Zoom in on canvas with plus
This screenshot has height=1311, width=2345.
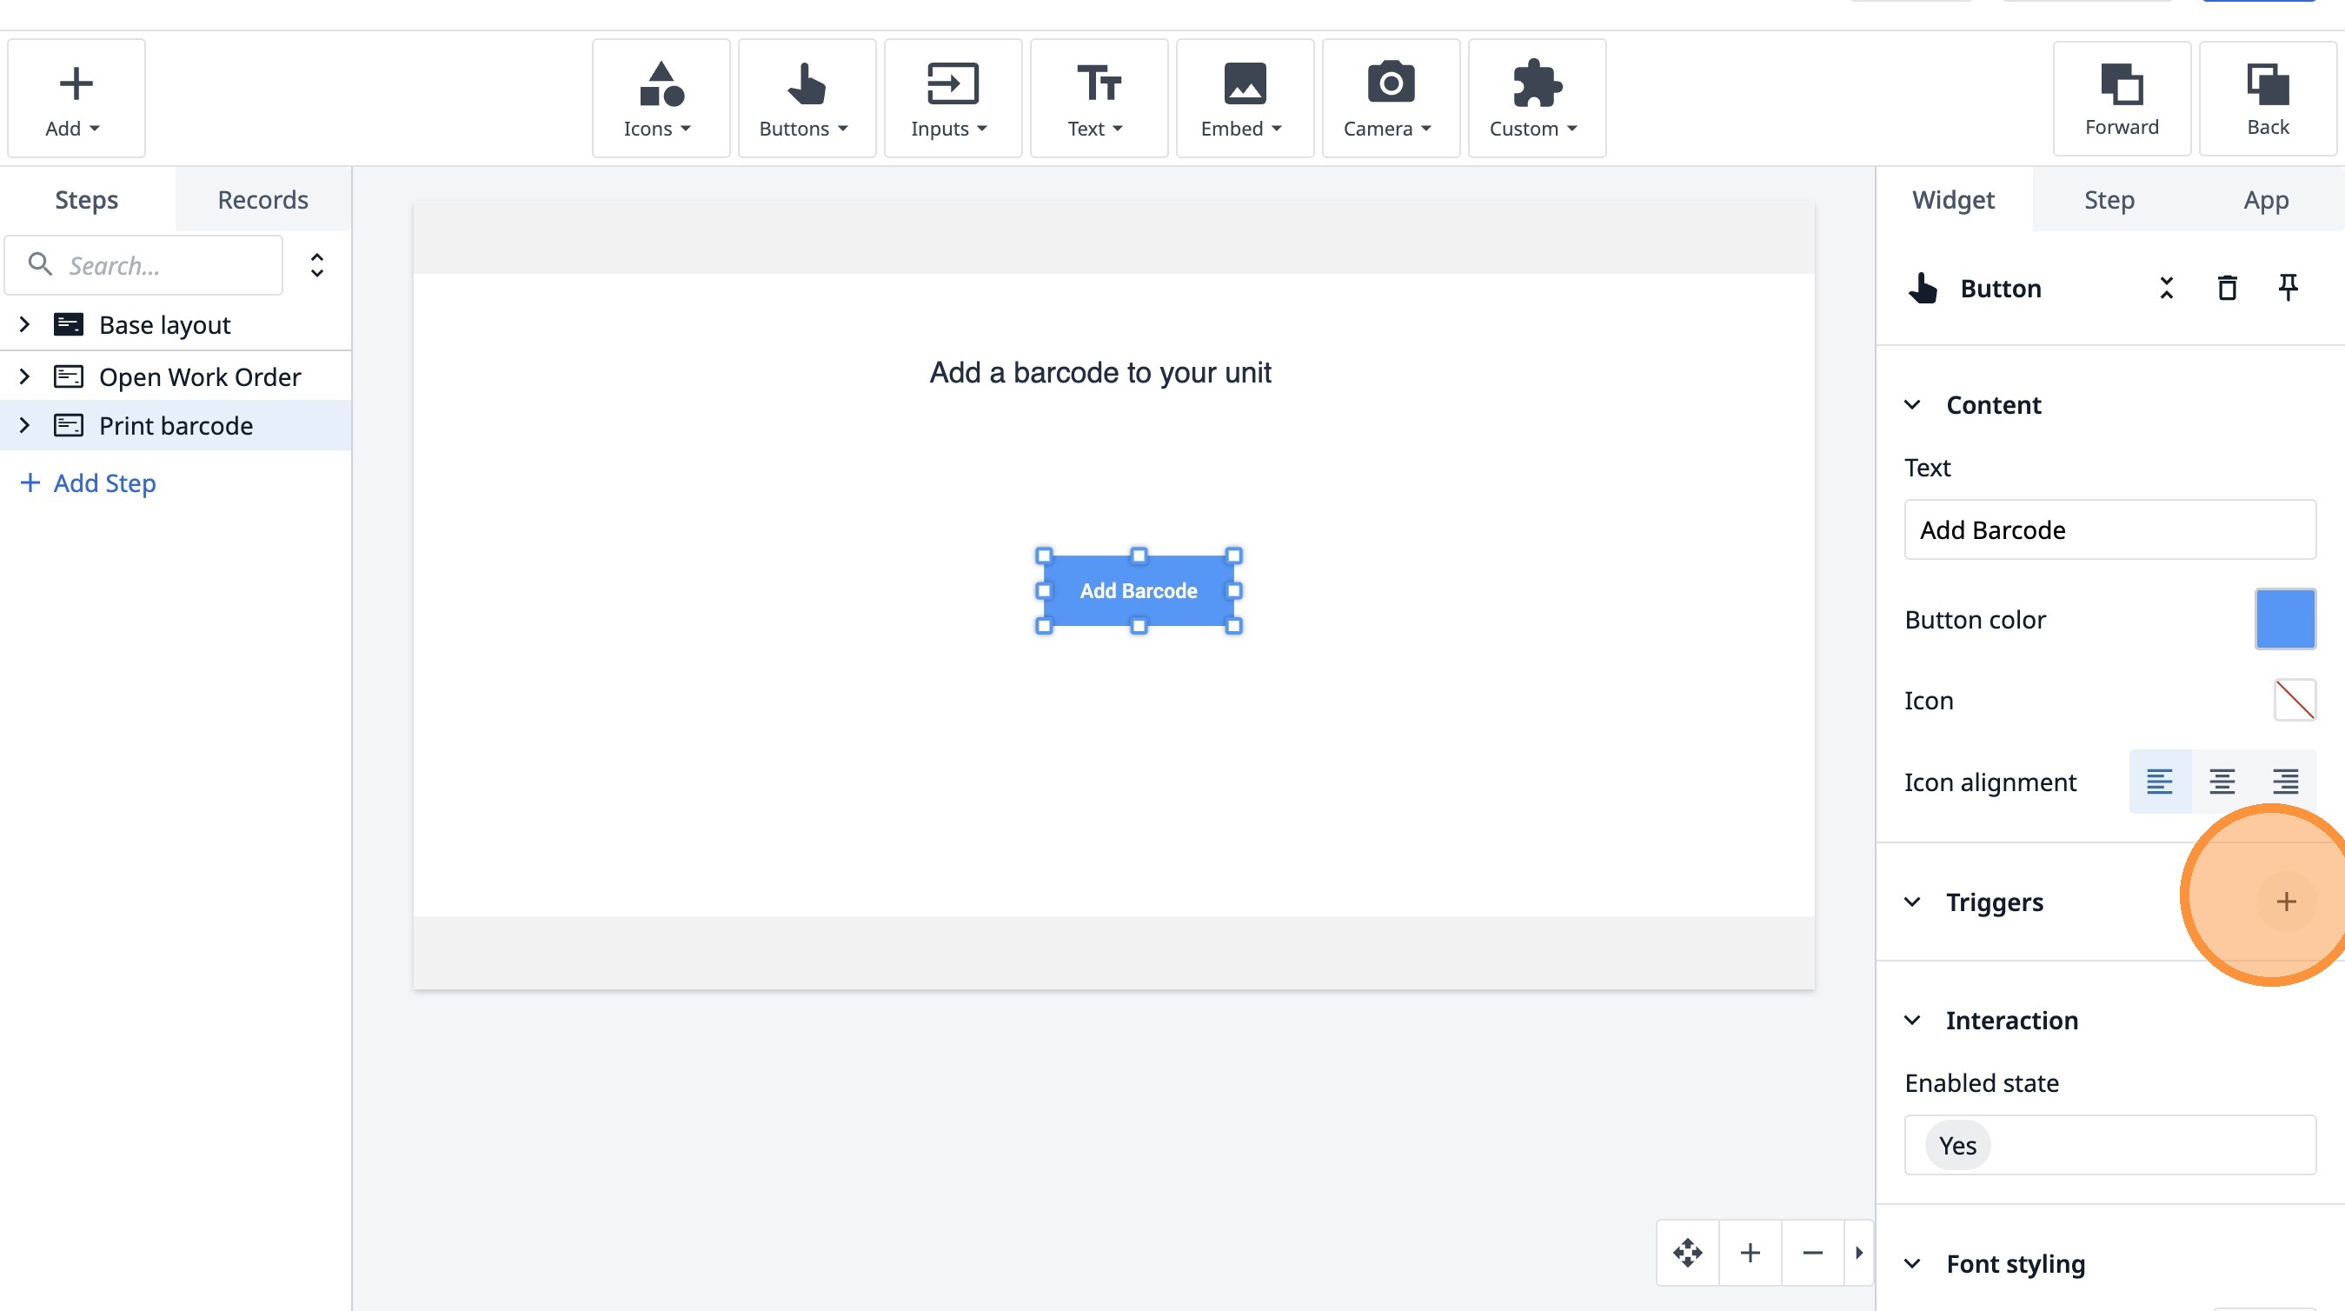pyautogui.click(x=1750, y=1253)
